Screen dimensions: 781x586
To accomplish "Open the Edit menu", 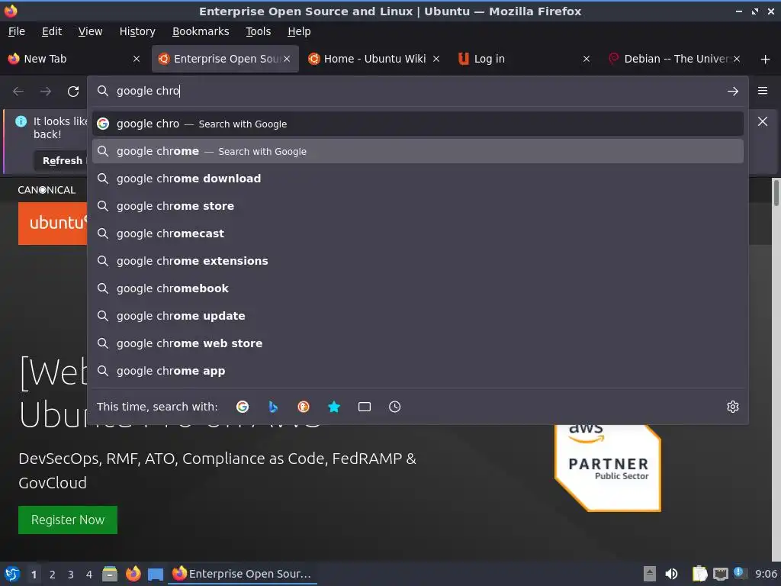I will [52, 31].
